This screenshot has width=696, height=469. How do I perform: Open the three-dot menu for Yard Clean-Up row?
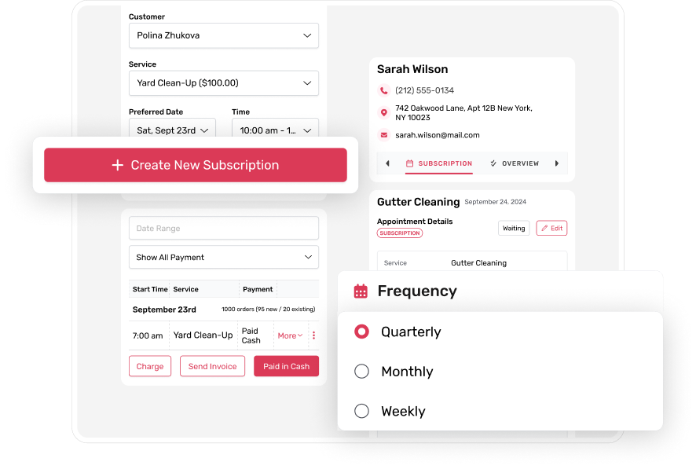314,335
